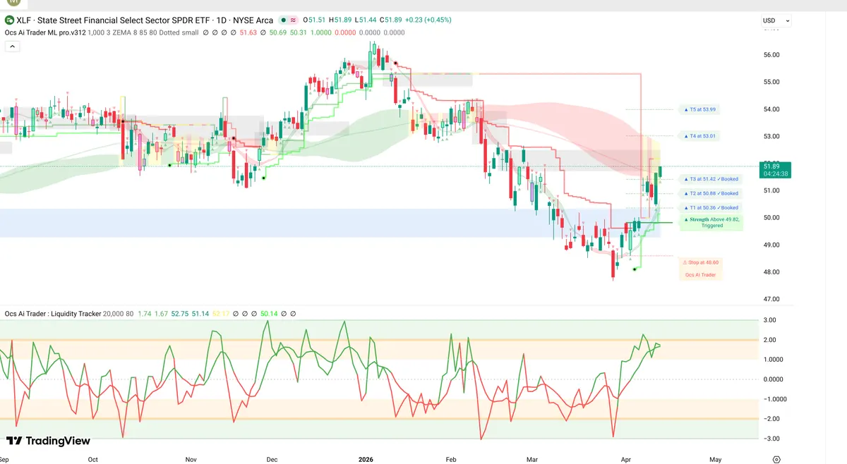Viewport: 847px width, 464px height.
Task: Click the green 50.31 indicator value
Action: point(299,32)
